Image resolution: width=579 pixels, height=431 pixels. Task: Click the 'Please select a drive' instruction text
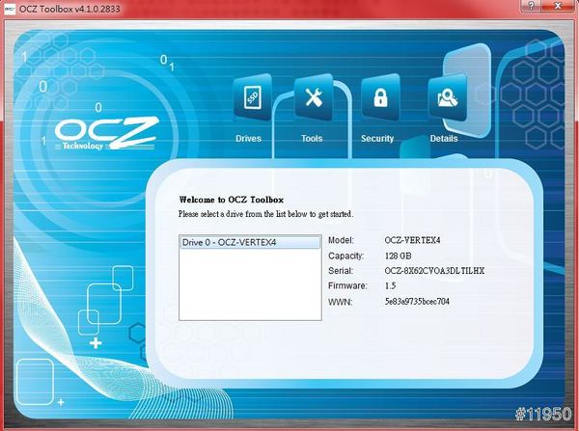(x=266, y=214)
